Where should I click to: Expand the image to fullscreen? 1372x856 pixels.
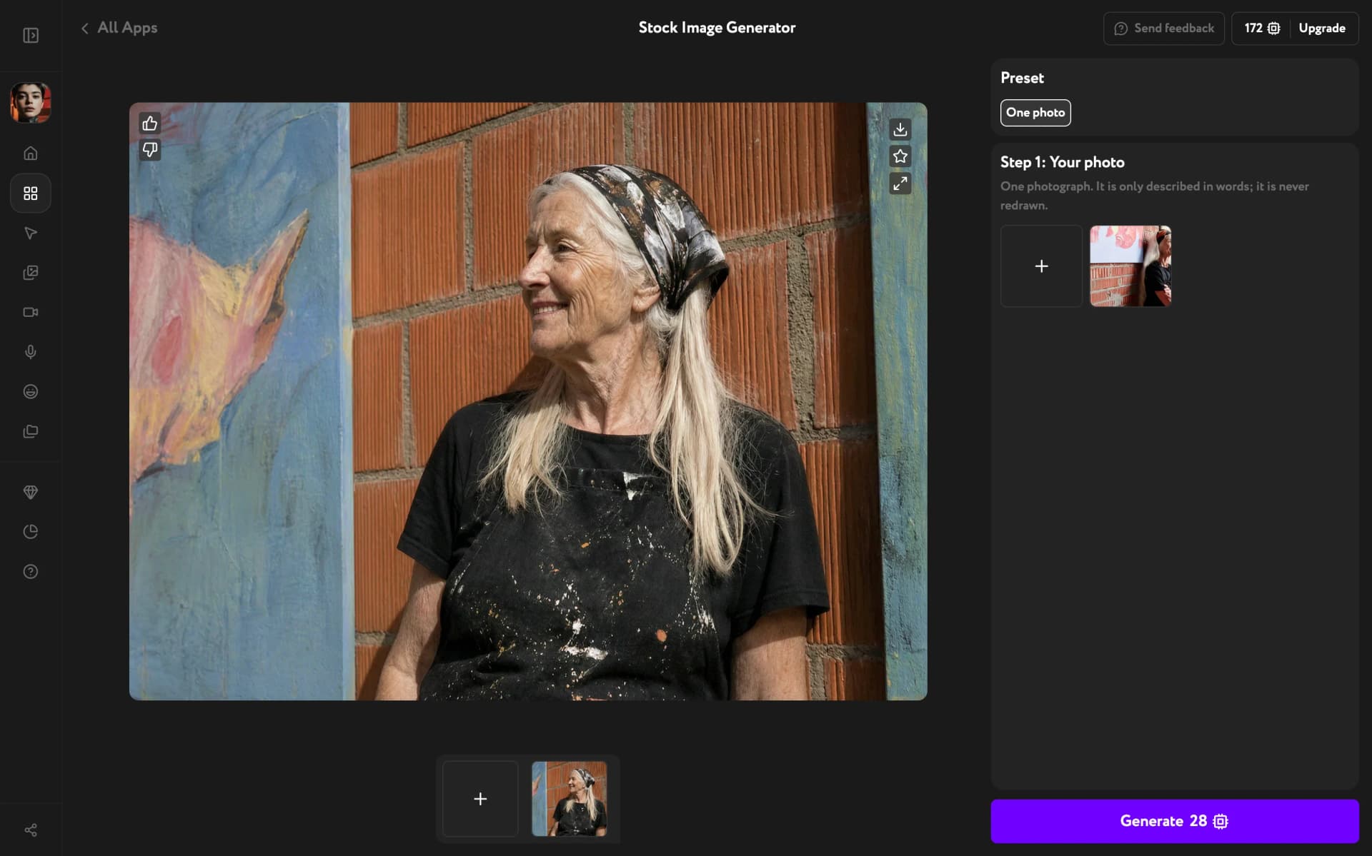[900, 183]
